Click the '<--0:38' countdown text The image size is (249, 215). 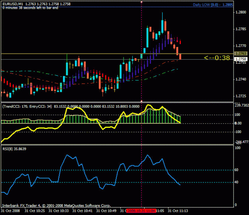click(x=217, y=58)
